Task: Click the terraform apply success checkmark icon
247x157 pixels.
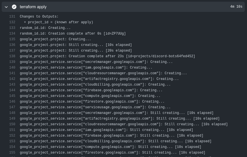Action: (14, 7)
